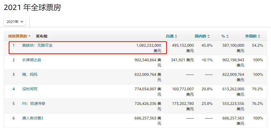Select the 79.2% foreign percentage
Image resolution: width=271 pixels, height=128 pixels.
coord(258,89)
